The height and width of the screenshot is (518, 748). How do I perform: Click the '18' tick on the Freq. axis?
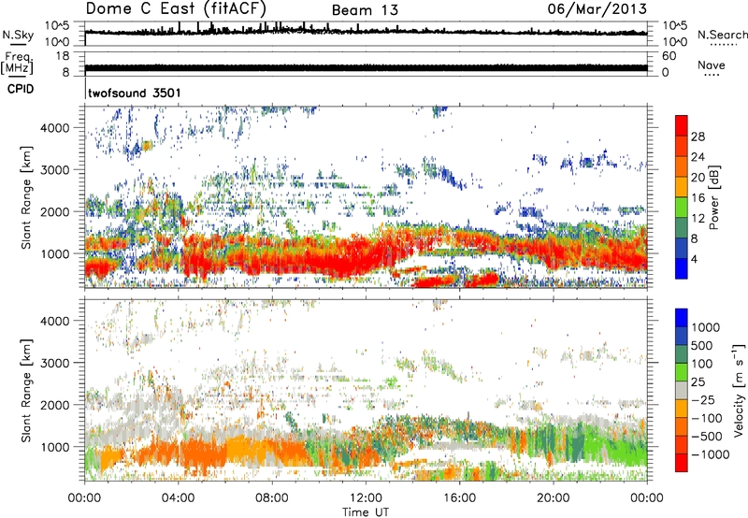(63, 56)
